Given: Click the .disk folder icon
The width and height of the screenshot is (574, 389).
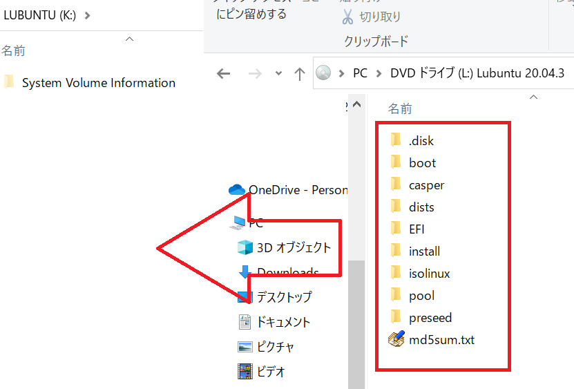Looking at the screenshot, I should point(396,140).
